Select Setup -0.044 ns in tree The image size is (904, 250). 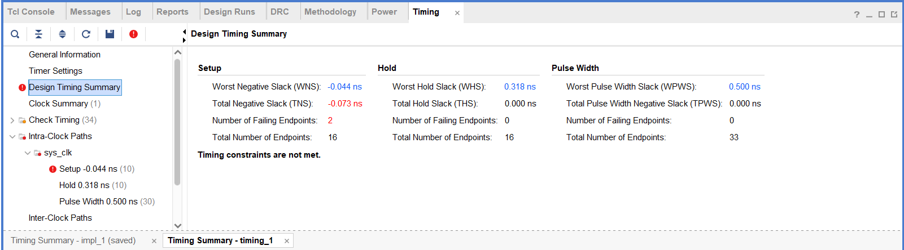88,169
